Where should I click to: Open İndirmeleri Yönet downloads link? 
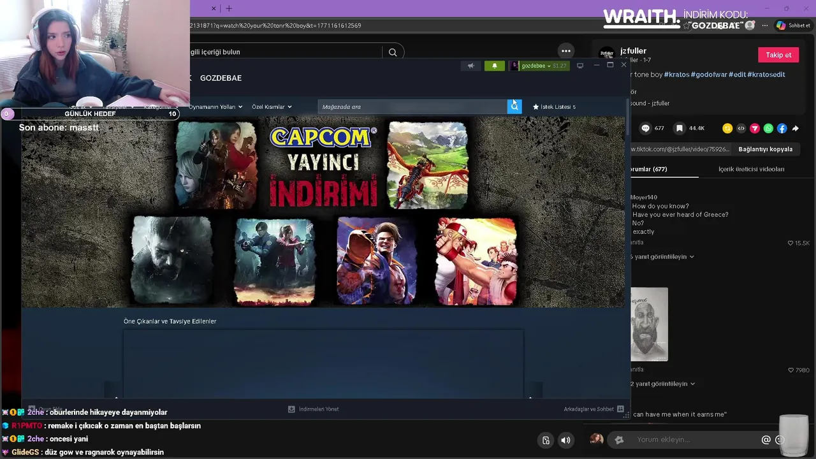318,409
